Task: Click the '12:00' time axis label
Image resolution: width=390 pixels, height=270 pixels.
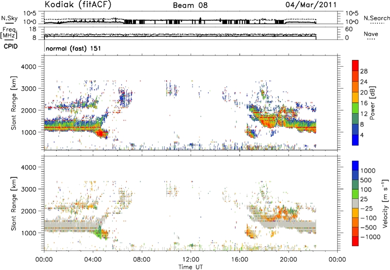Action: [191, 260]
